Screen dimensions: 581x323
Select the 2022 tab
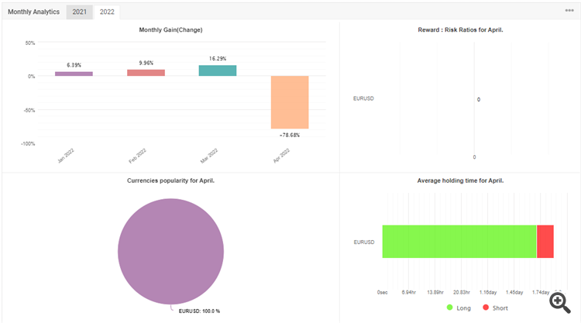click(x=107, y=12)
